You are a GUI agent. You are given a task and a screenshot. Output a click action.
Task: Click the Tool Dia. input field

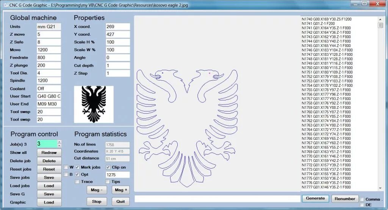[x=49, y=73]
